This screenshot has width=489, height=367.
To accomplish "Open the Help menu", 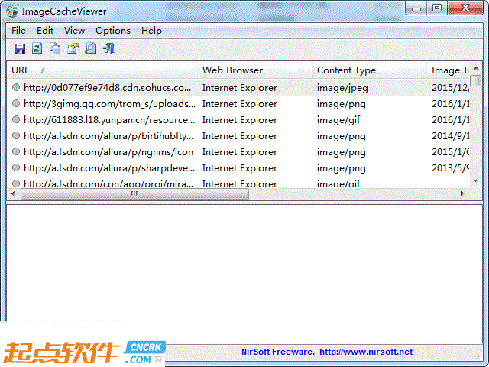I will coord(151,31).
